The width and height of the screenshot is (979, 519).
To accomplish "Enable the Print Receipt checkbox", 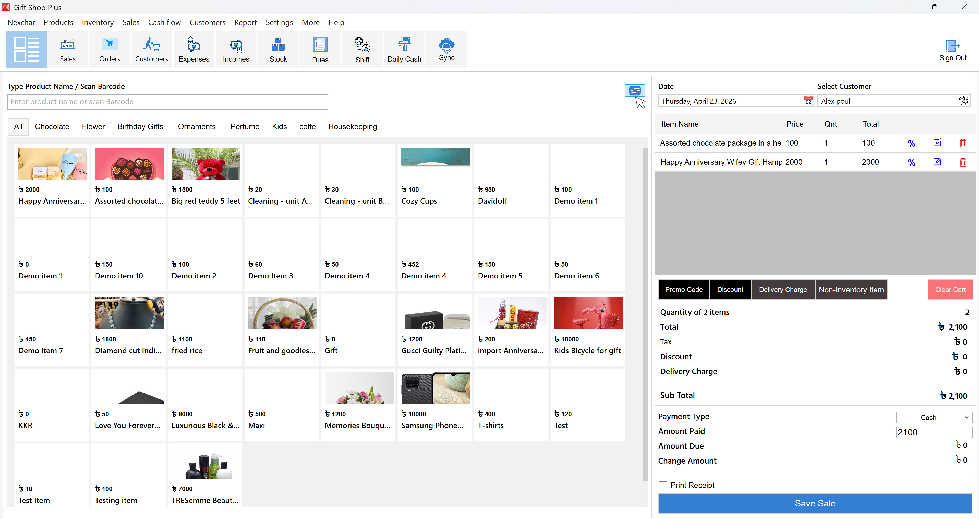I will (663, 485).
